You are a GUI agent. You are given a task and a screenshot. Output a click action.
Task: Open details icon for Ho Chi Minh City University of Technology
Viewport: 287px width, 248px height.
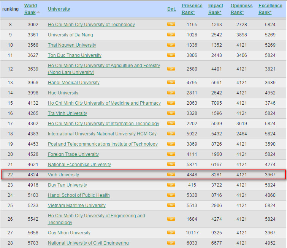[171, 24]
